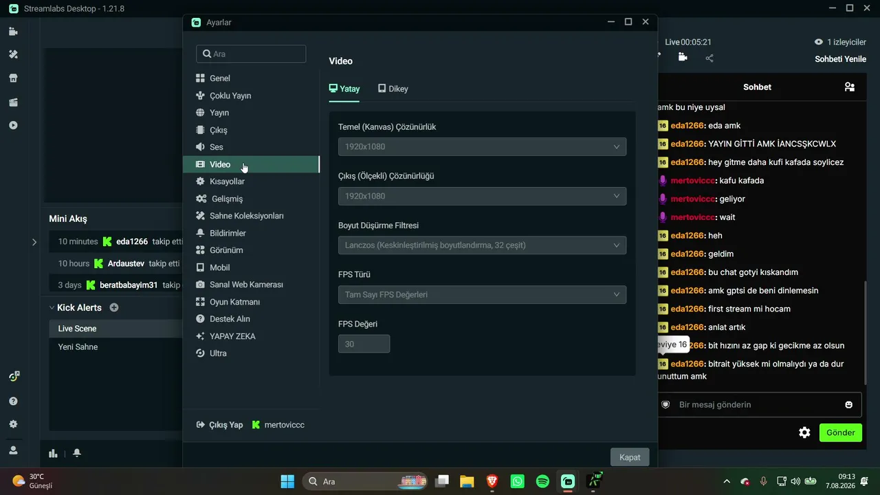Click the Bir mesaj gönderin chat input
The width and height of the screenshot is (880, 495).
(x=760, y=405)
